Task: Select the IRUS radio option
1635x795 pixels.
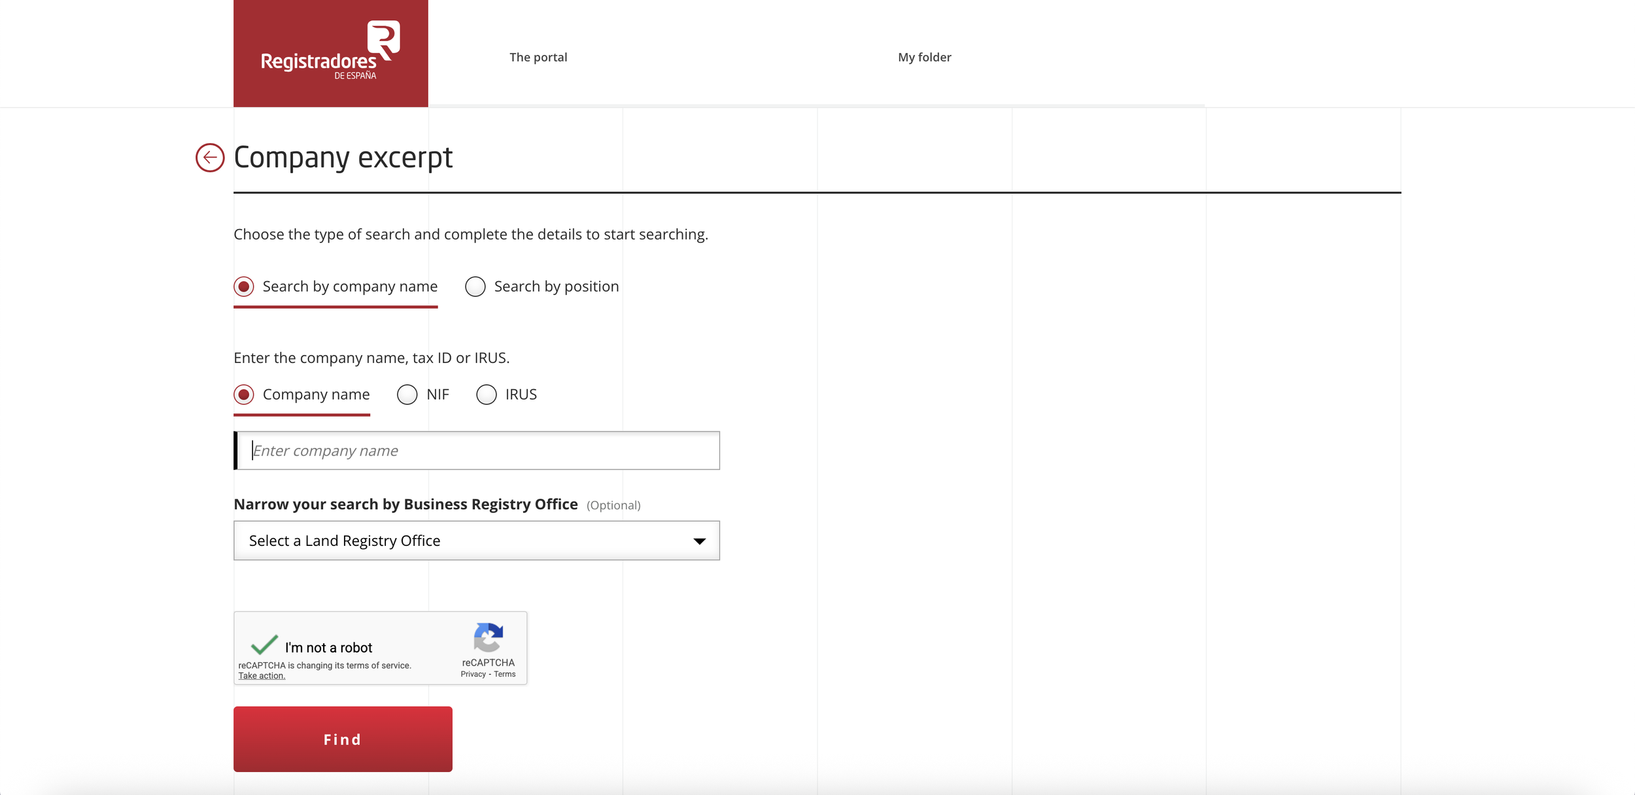Action: pos(487,394)
